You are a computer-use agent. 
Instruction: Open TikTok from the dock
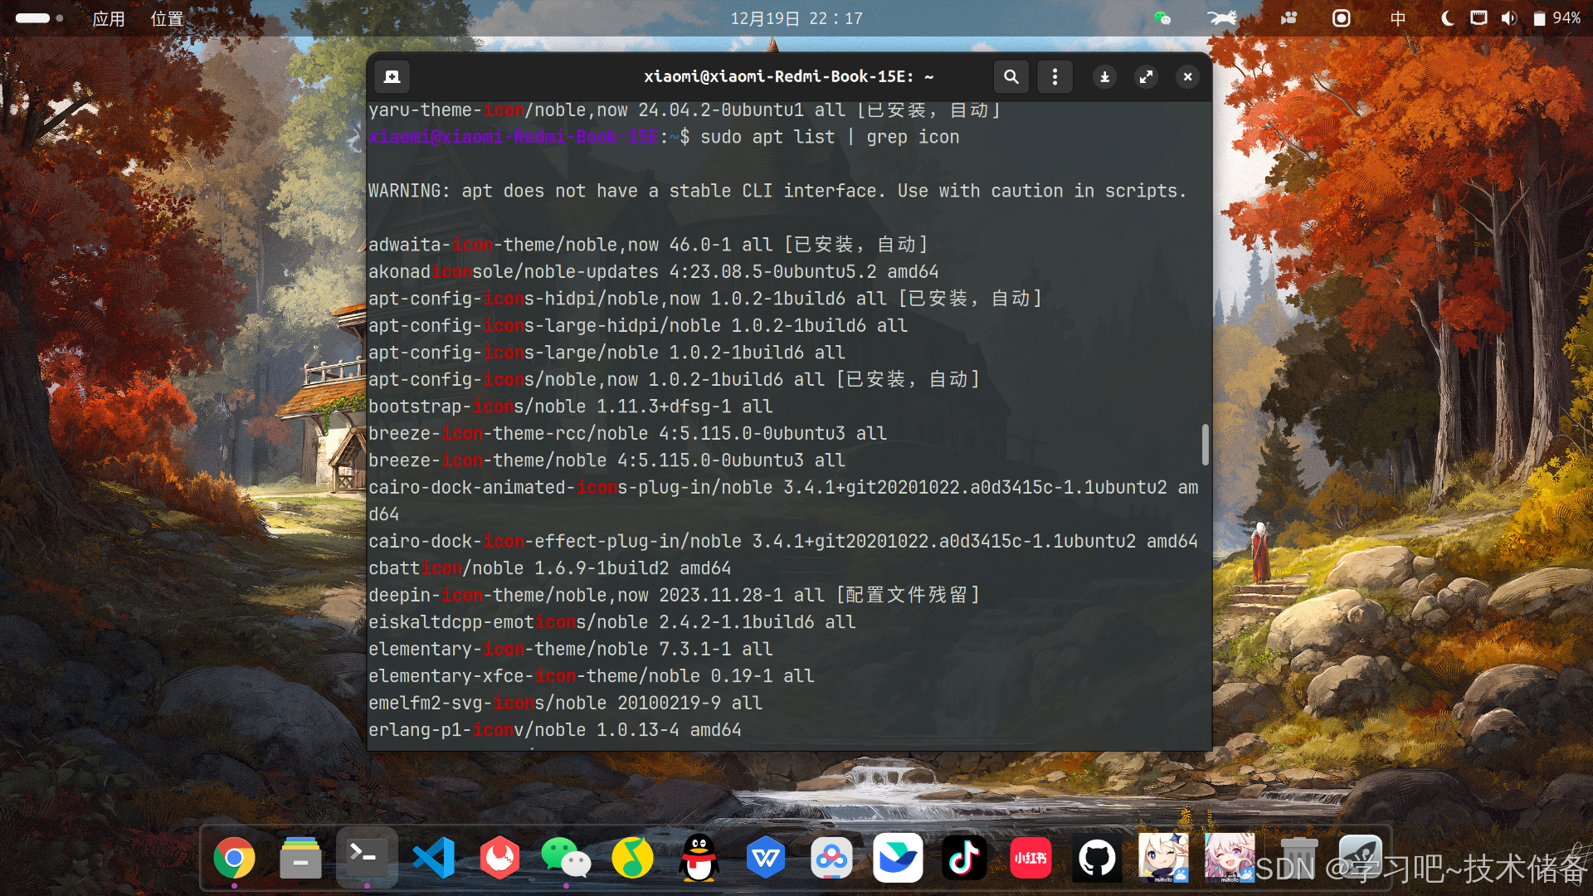click(964, 858)
